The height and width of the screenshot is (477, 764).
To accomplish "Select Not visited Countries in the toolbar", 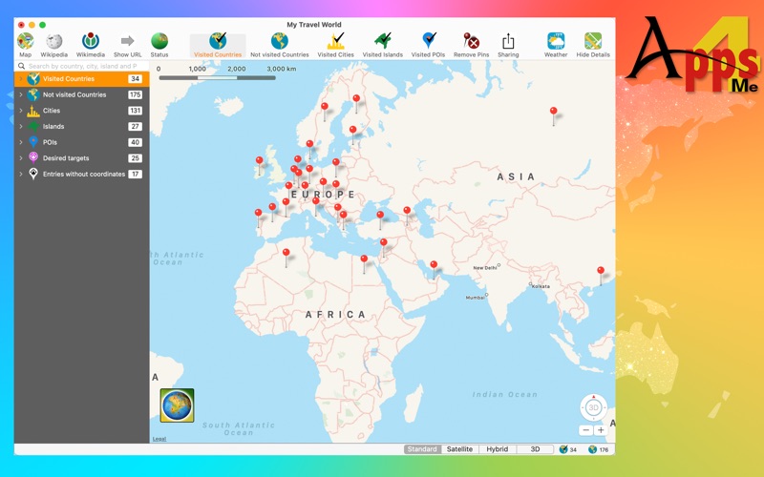I will (x=280, y=45).
